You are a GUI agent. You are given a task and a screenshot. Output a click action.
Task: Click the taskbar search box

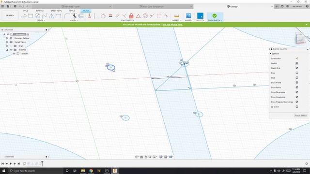[35, 171]
